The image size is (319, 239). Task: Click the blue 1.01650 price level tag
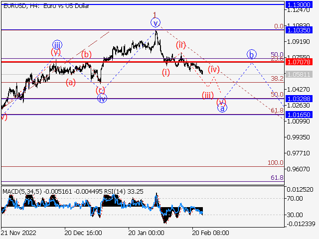point(299,115)
